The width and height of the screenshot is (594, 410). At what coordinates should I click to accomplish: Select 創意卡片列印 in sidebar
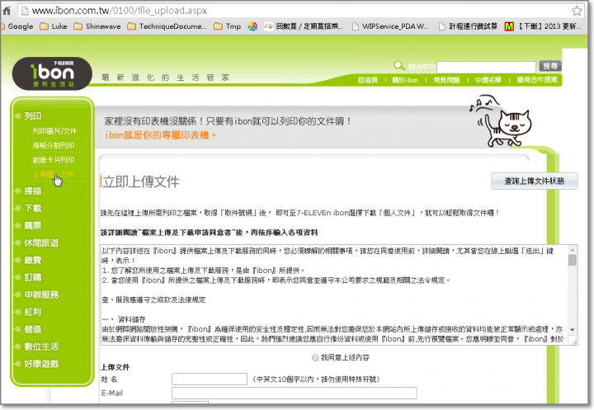54,160
